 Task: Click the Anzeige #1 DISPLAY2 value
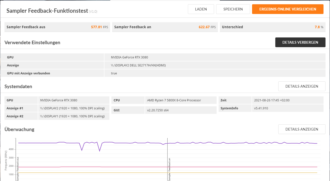click(72, 108)
